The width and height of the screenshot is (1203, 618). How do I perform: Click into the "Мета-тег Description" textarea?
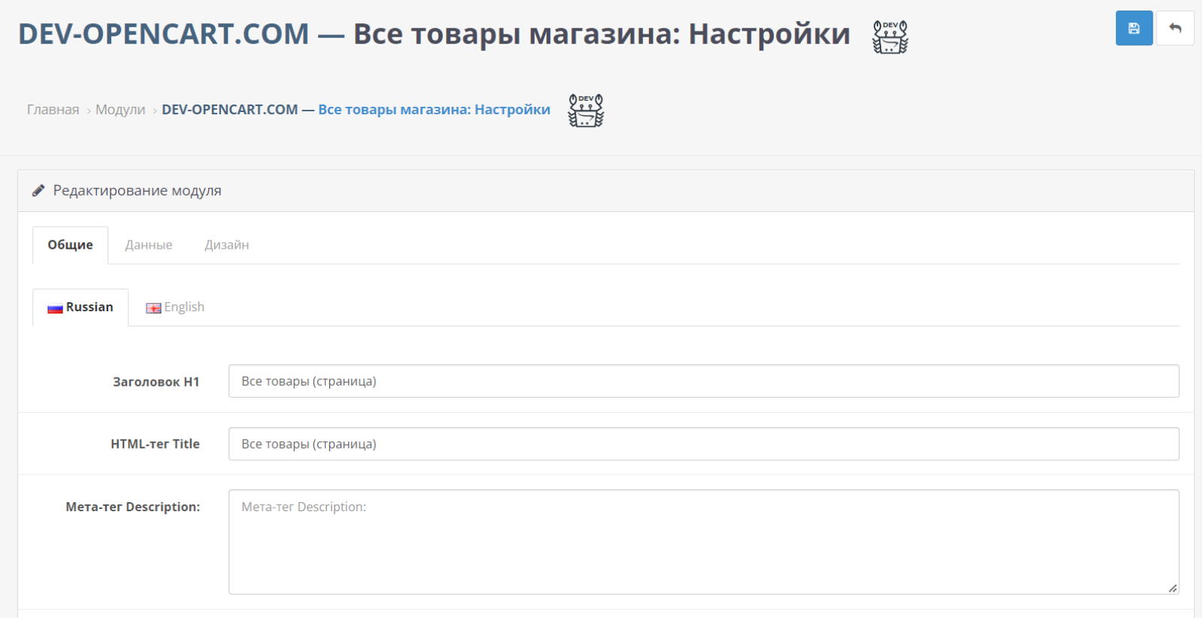[704, 542]
